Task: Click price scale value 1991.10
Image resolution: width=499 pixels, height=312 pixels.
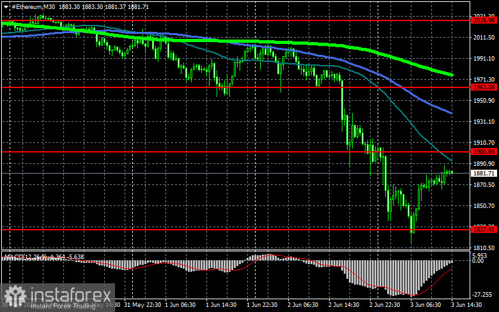Action: (x=484, y=59)
